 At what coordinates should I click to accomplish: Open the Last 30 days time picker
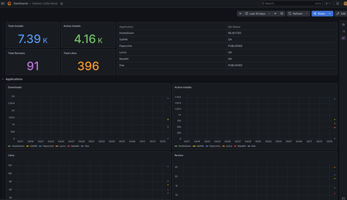258,14
